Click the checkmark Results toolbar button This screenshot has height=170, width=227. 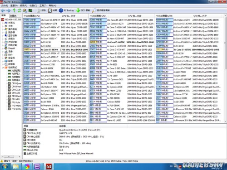pyautogui.click(x=50, y=10)
